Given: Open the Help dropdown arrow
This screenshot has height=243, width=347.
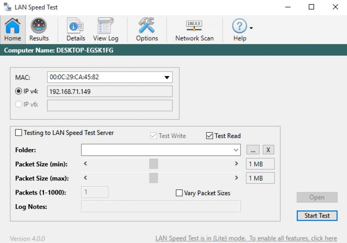Looking at the screenshot, I should click(251, 28).
